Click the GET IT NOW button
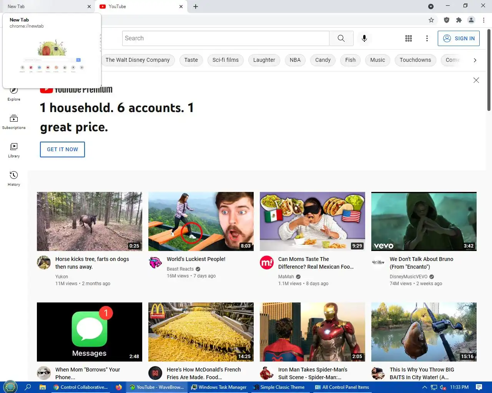The width and height of the screenshot is (492, 393). (x=62, y=150)
